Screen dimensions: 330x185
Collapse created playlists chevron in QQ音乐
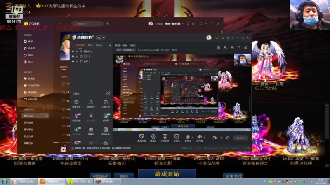47,109
